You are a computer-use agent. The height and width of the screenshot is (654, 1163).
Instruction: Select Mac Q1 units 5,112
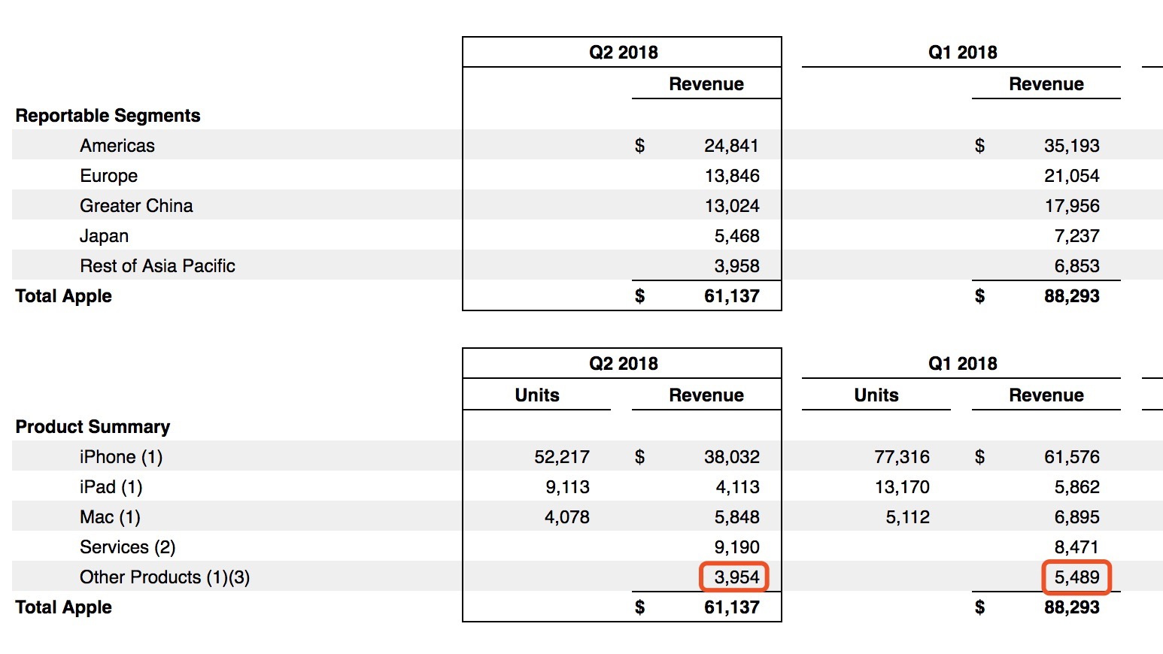coord(907,517)
